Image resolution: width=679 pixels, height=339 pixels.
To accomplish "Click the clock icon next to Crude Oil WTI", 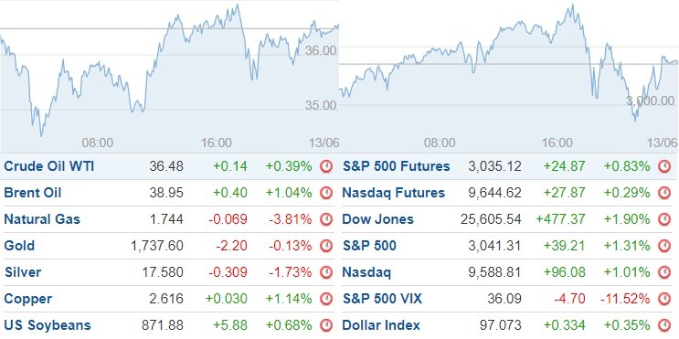I will click(x=326, y=166).
